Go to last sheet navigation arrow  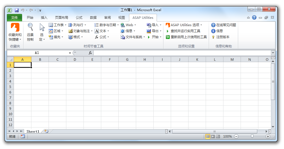[x=21, y=131]
